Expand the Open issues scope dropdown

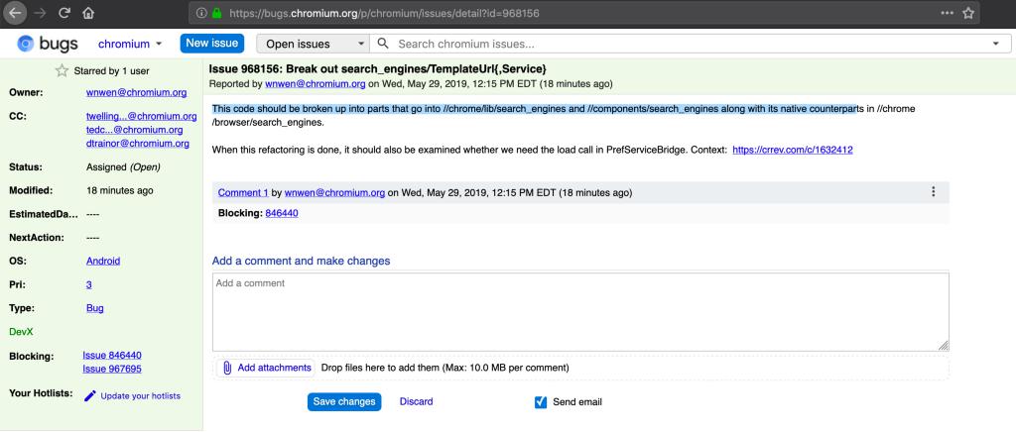[312, 45]
